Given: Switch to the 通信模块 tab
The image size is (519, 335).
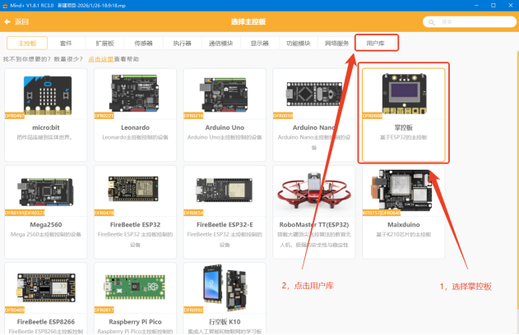Looking at the screenshot, I should (220, 44).
